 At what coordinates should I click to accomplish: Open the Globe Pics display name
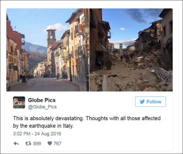point(42,100)
